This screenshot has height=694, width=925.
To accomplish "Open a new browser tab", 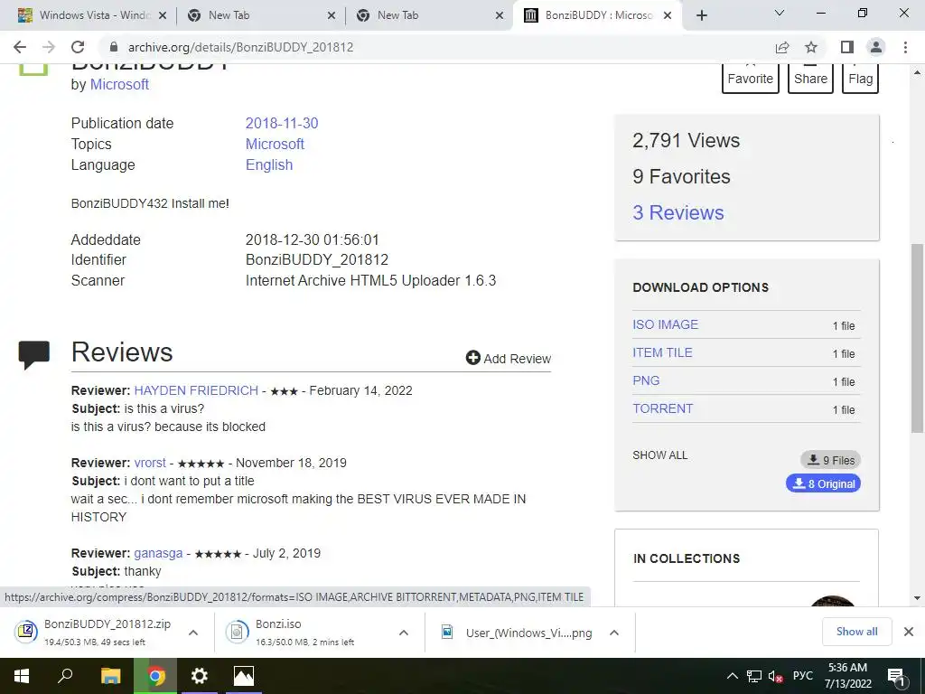I will [x=701, y=15].
